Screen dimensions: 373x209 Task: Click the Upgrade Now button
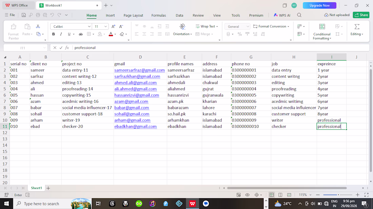pos(319,5)
